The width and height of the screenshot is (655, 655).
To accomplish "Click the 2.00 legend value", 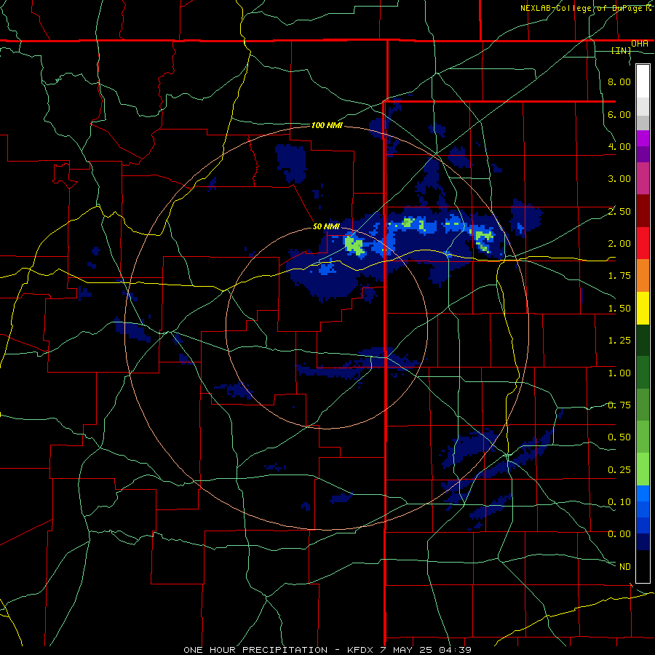I will pos(619,244).
